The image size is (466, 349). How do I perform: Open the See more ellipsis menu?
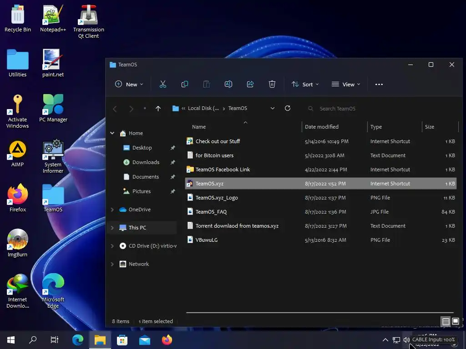point(379,84)
